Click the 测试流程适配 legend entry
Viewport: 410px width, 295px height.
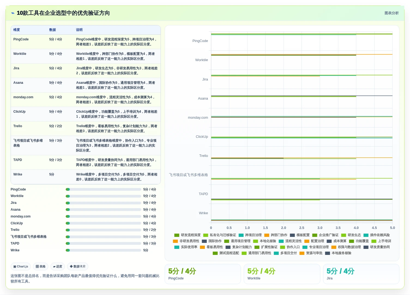pos(226,253)
